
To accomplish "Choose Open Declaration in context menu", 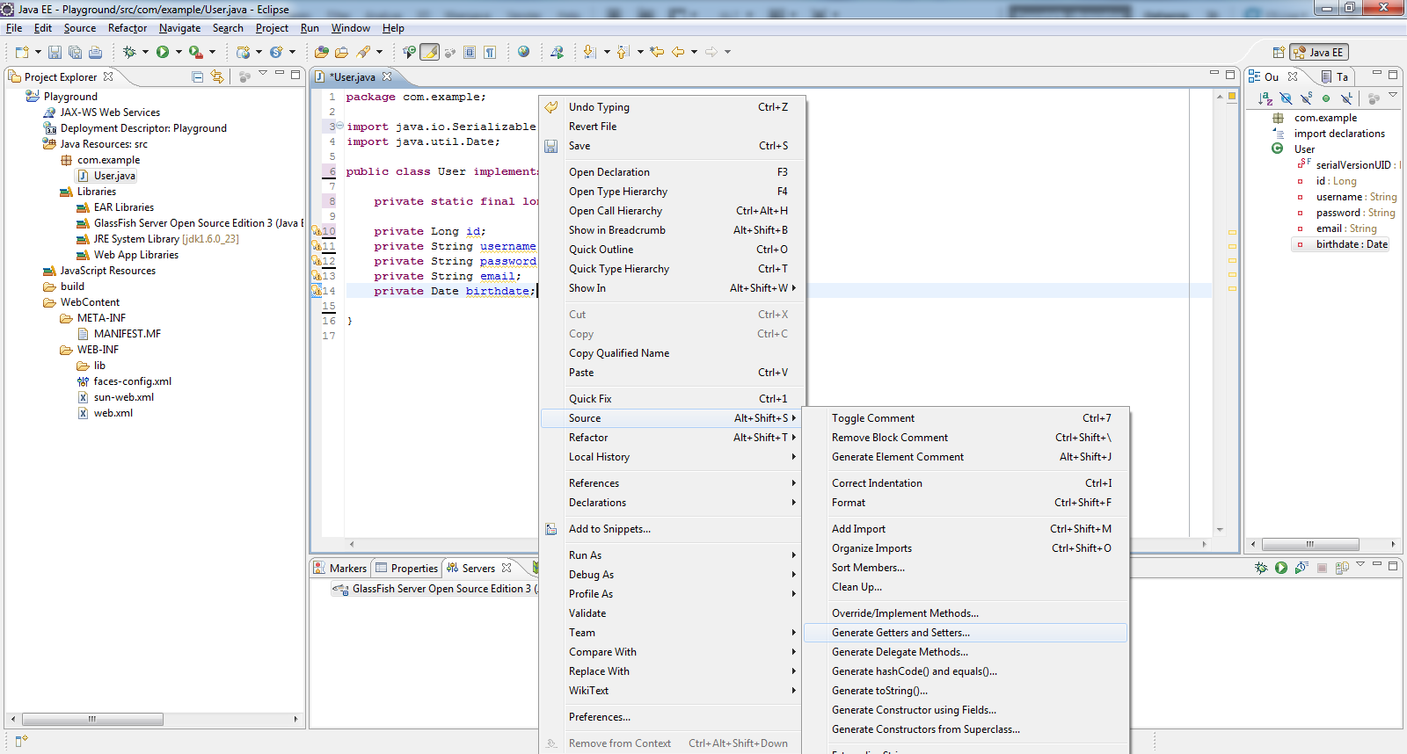I will 673,172.
